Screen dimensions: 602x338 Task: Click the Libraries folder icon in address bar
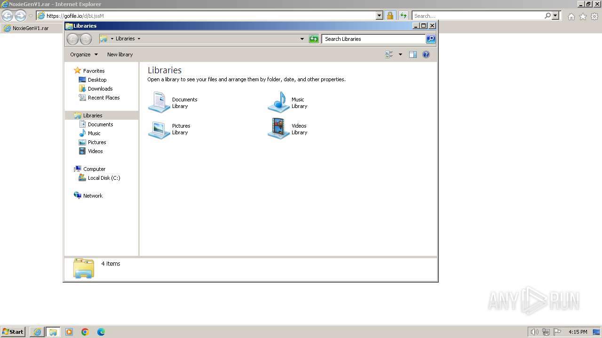[103, 39]
